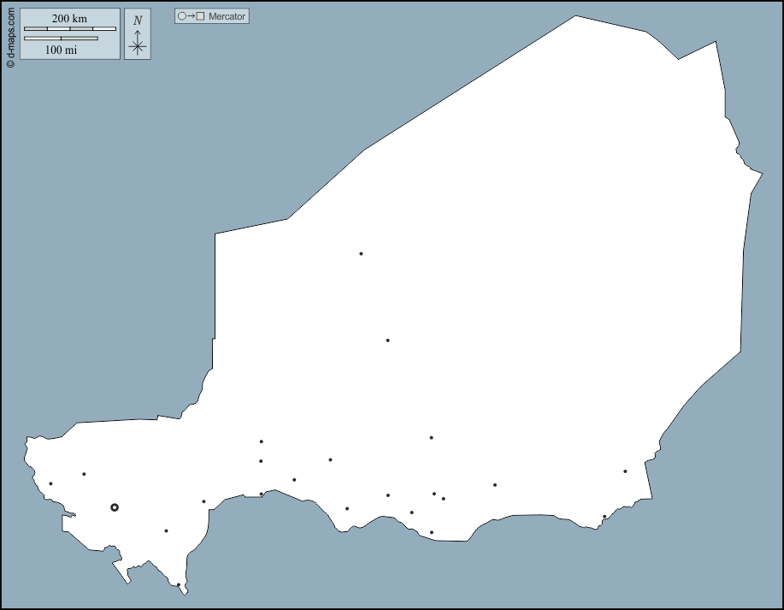Select the easternmost city dot
784x610 pixels.
pyautogui.click(x=625, y=471)
